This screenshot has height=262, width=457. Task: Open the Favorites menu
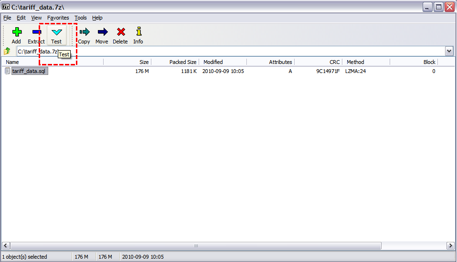[58, 18]
